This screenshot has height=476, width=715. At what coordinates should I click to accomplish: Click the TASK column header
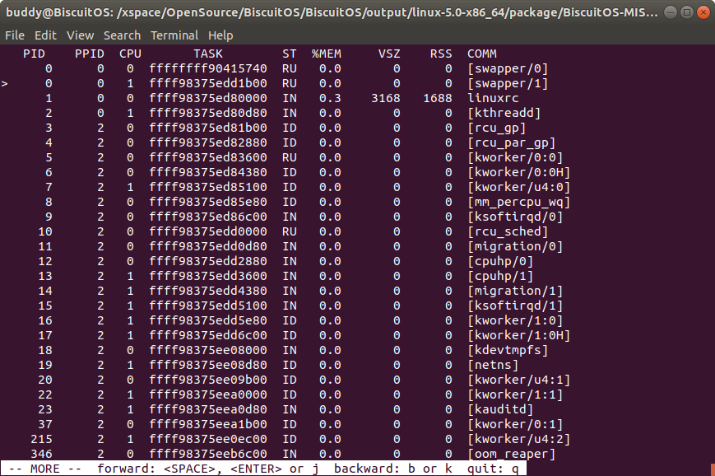pyautogui.click(x=208, y=54)
